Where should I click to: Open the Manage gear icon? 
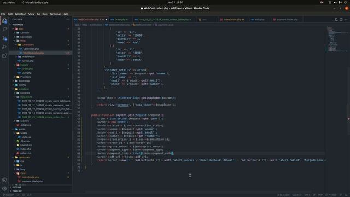coord(4,188)
